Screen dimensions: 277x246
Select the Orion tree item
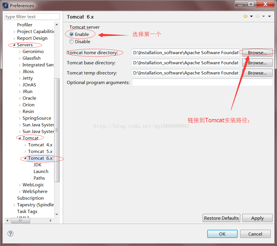coord(28,105)
